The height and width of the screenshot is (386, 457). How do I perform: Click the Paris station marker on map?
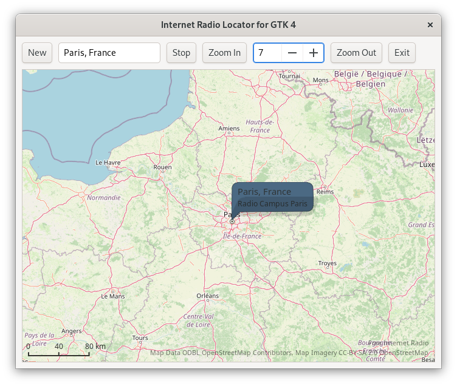pyautogui.click(x=232, y=222)
